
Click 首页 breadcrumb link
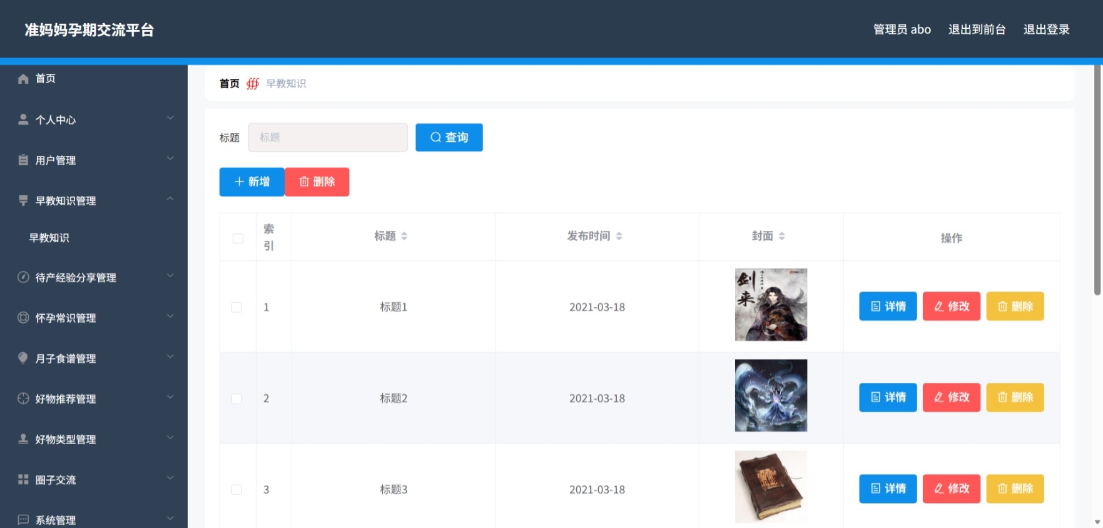pyautogui.click(x=230, y=83)
